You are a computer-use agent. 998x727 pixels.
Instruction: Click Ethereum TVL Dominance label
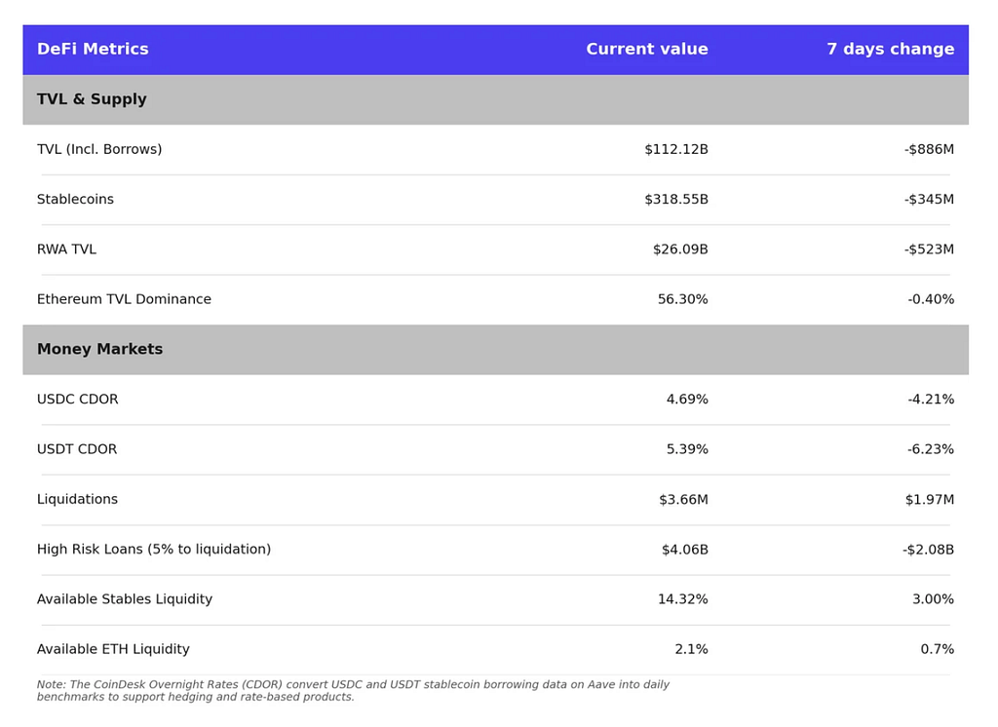coord(124,299)
